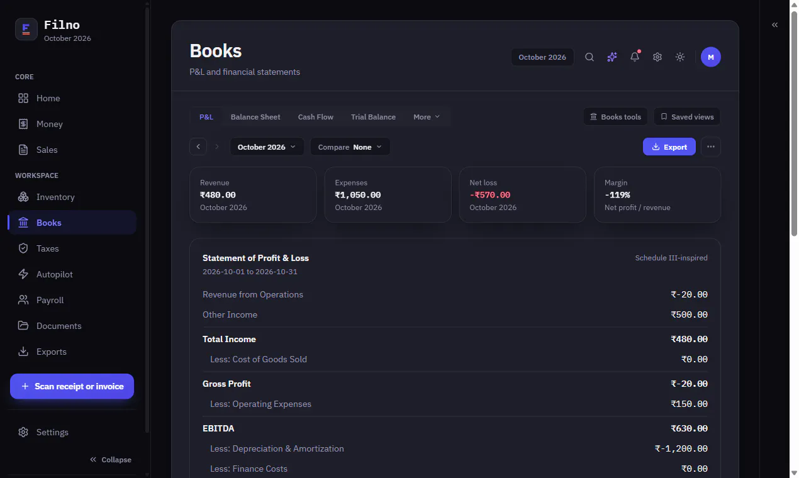
Task: Open Autopilot in sidebar
Action: (72, 274)
